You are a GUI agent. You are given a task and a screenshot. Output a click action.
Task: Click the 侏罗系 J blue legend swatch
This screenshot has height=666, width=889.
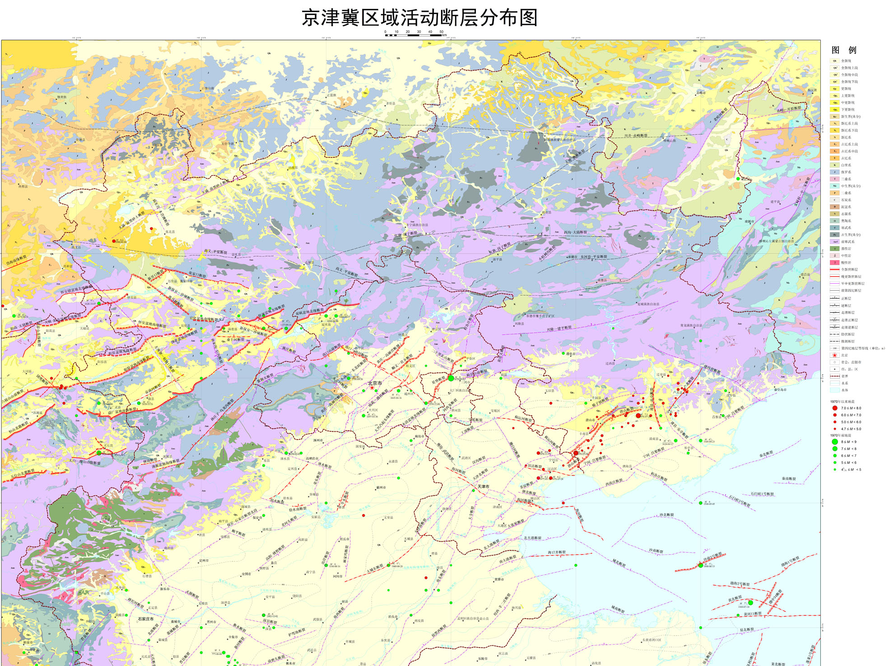coord(835,172)
